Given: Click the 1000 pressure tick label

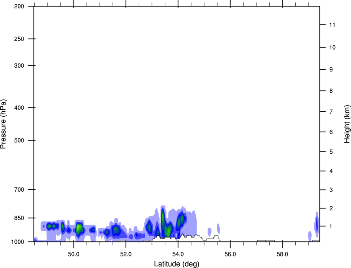Looking at the screenshot, I should point(18,242).
